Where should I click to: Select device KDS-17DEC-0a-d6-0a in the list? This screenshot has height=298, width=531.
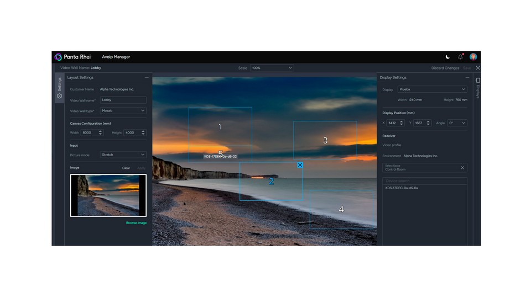[x=402, y=188]
